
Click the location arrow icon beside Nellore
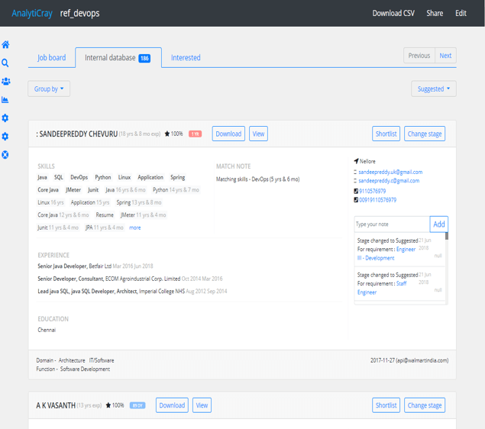click(x=356, y=162)
